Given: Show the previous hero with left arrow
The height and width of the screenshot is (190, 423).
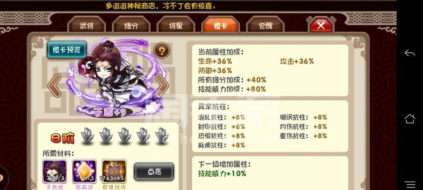Looking at the screenshot, I should pyautogui.click(x=55, y=85).
